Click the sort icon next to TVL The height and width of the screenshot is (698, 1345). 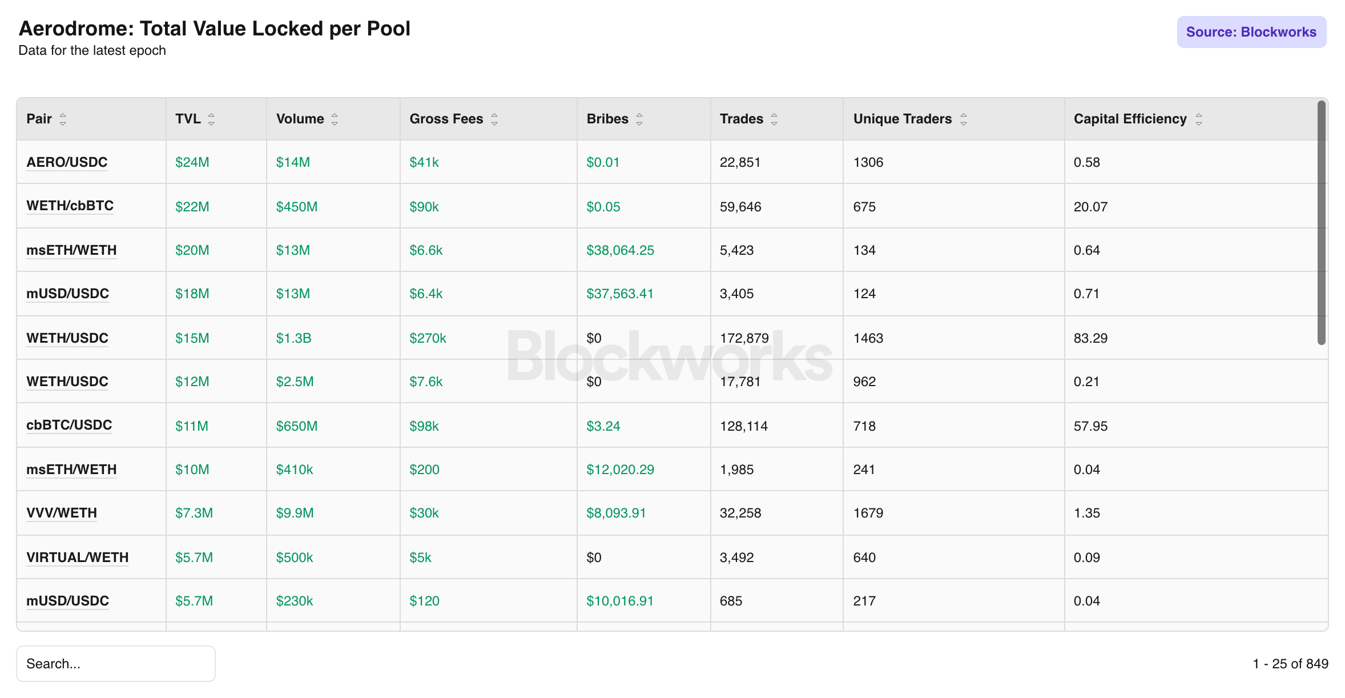[212, 119]
